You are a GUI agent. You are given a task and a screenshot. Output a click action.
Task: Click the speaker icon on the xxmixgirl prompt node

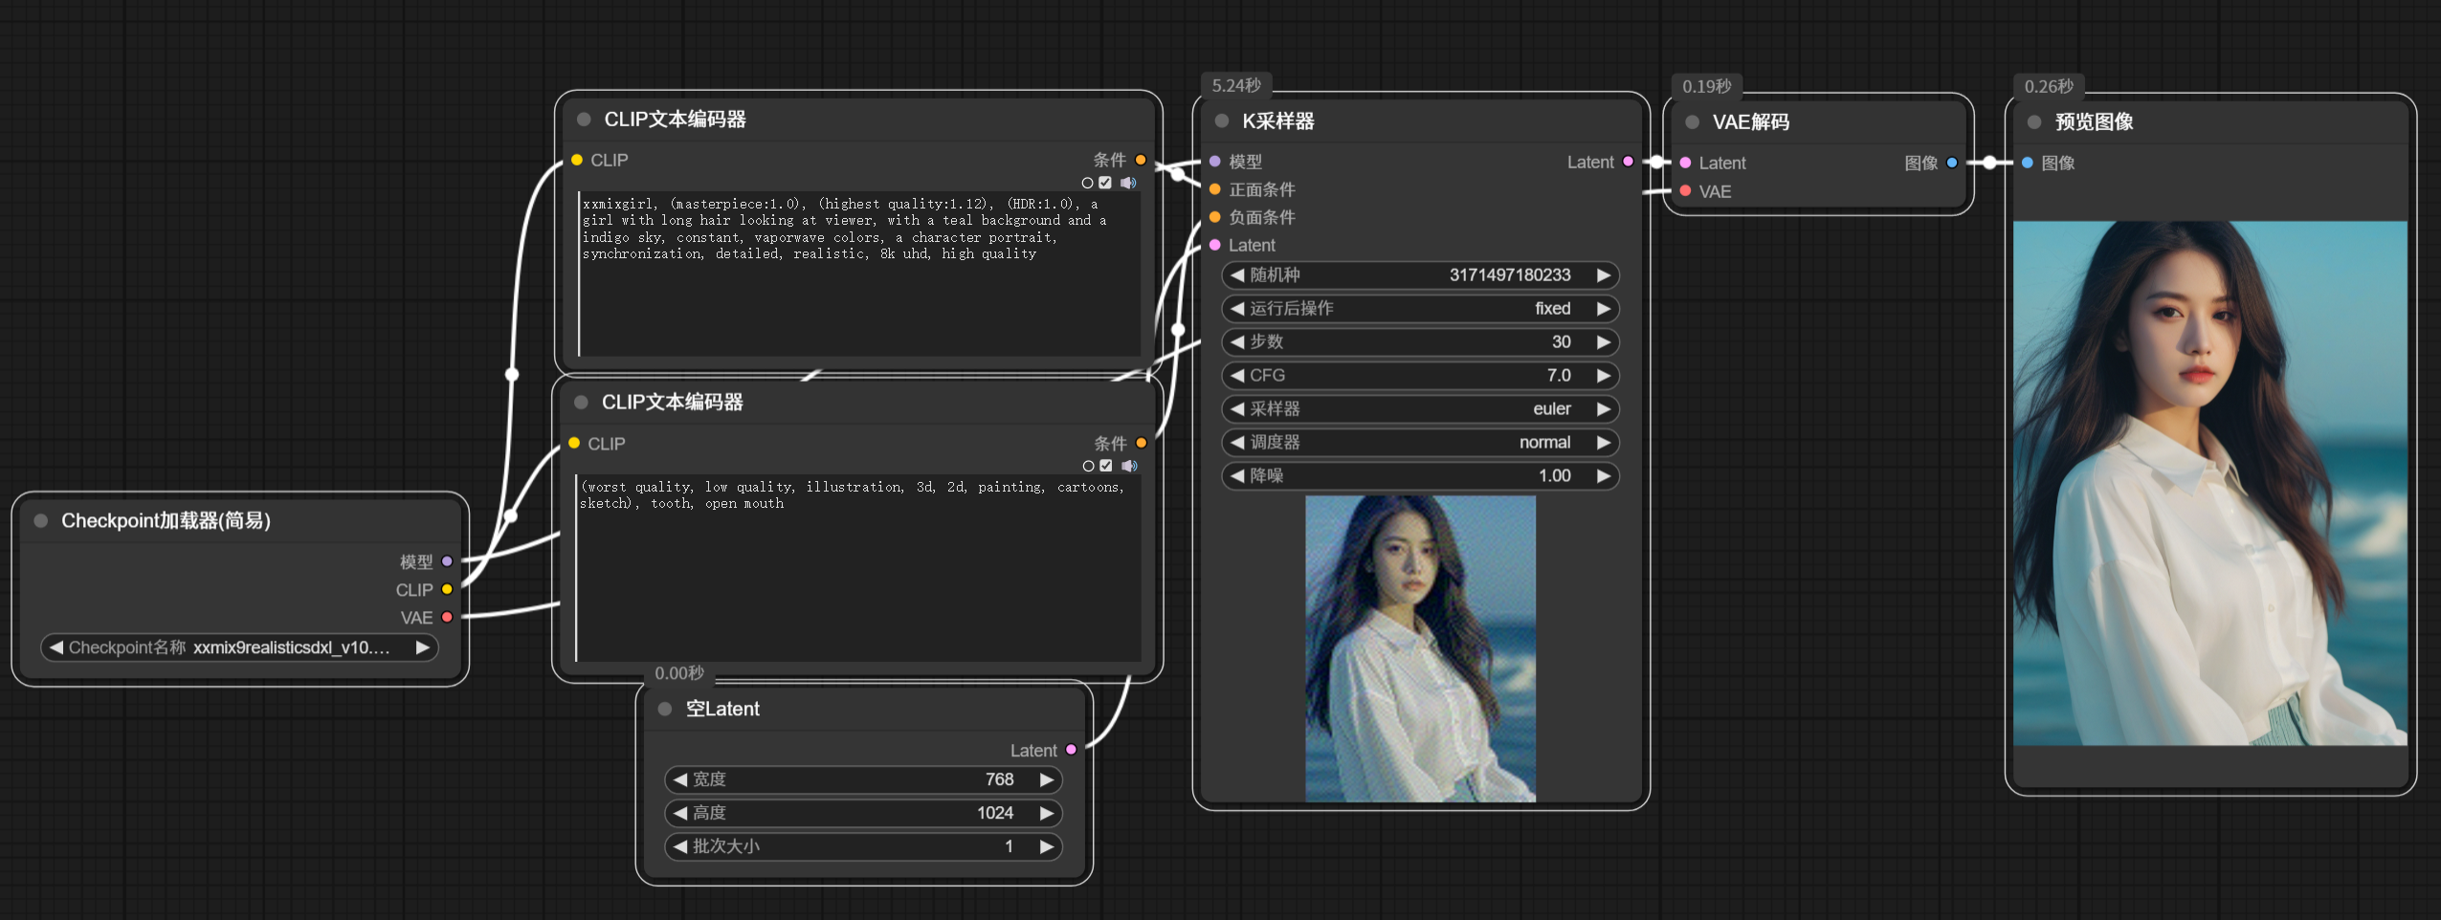coord(1129,183)
